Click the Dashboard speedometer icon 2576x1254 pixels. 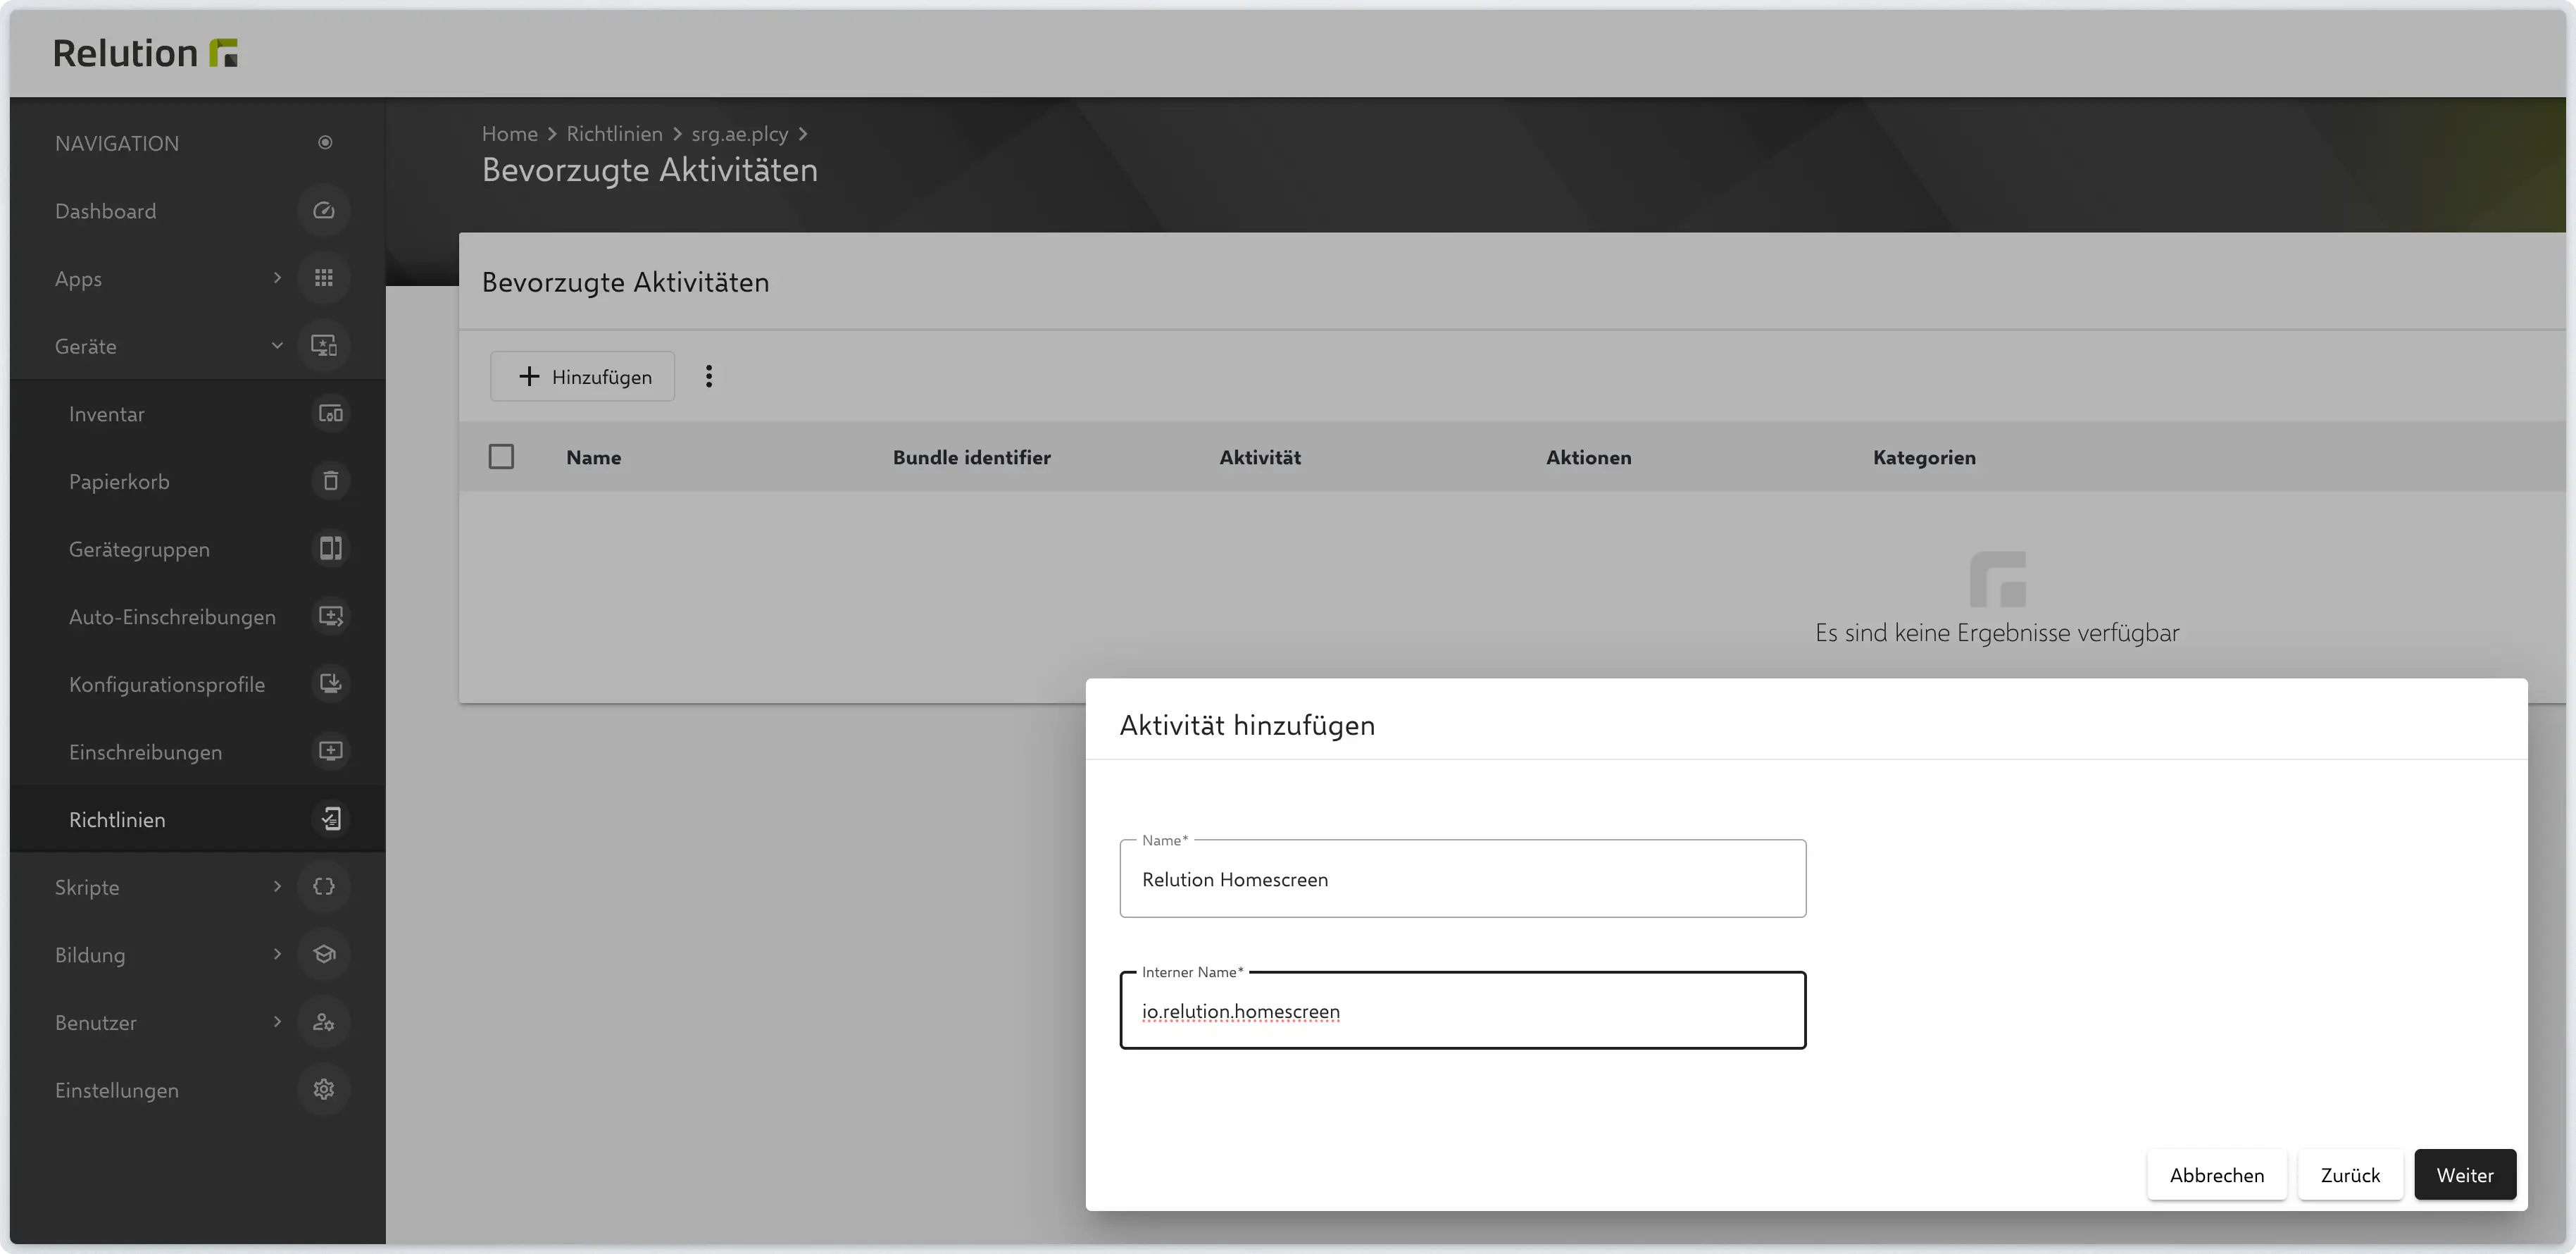coord(323,211)
